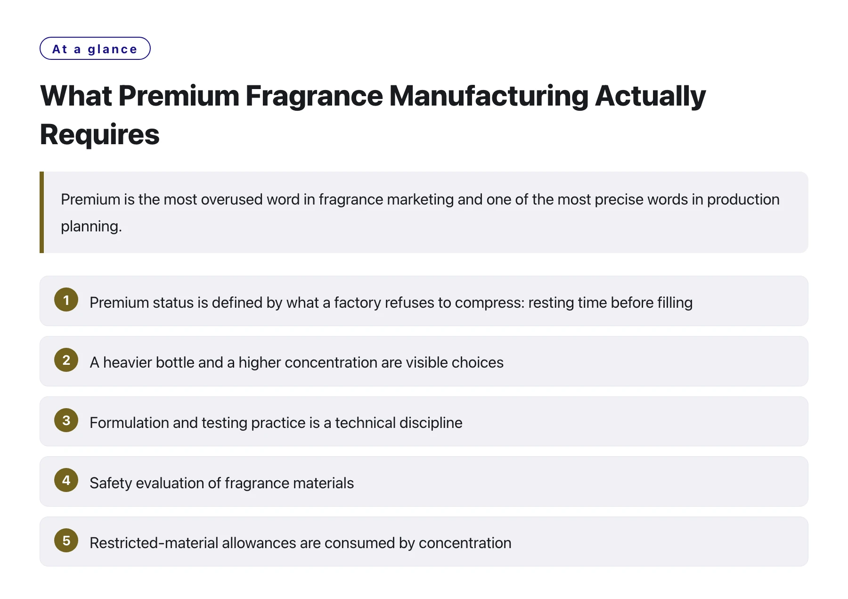Select the number 1 badge icon
The width and height of the screenshot is (848, 599).
66,300
